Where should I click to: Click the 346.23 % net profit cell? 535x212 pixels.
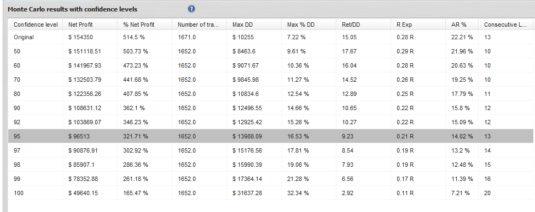coord(136,122)
